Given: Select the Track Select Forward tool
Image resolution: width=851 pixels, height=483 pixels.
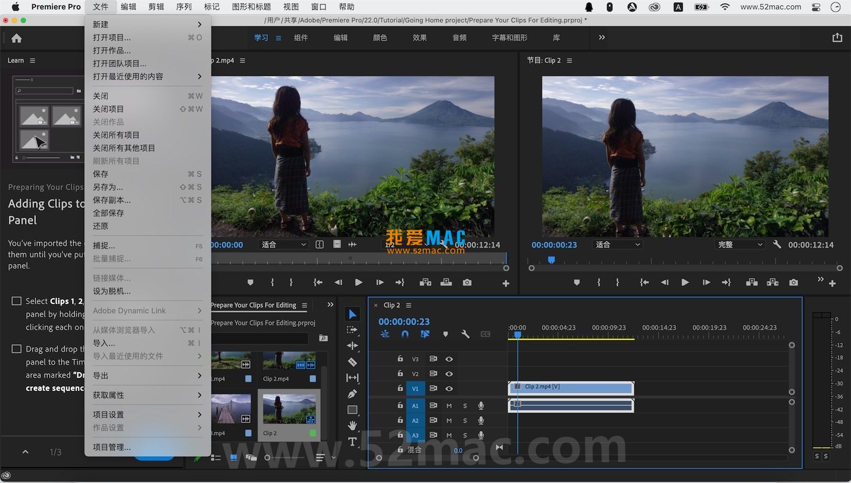Looking at the screenshot, I should [352, 330].
